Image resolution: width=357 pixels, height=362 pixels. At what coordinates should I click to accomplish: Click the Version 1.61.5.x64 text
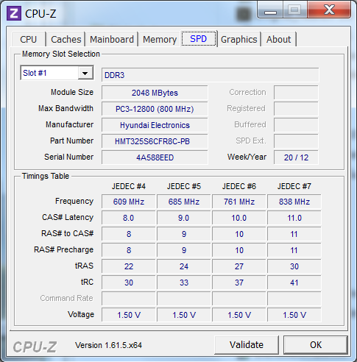point(108,345)
